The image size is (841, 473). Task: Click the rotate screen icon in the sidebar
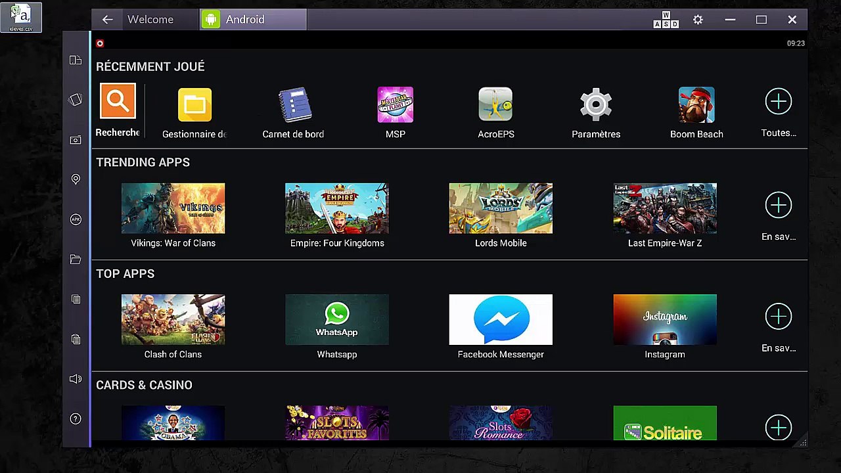[76, 60]
